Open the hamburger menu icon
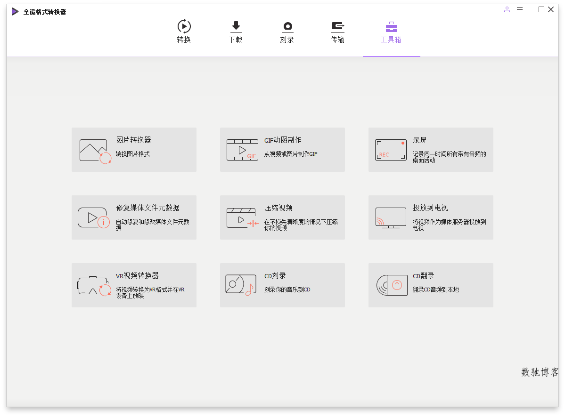565x418 pixels. pyautogui.click(x=520, y=10)
